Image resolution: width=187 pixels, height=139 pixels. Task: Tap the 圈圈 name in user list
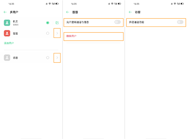(16, 33)
